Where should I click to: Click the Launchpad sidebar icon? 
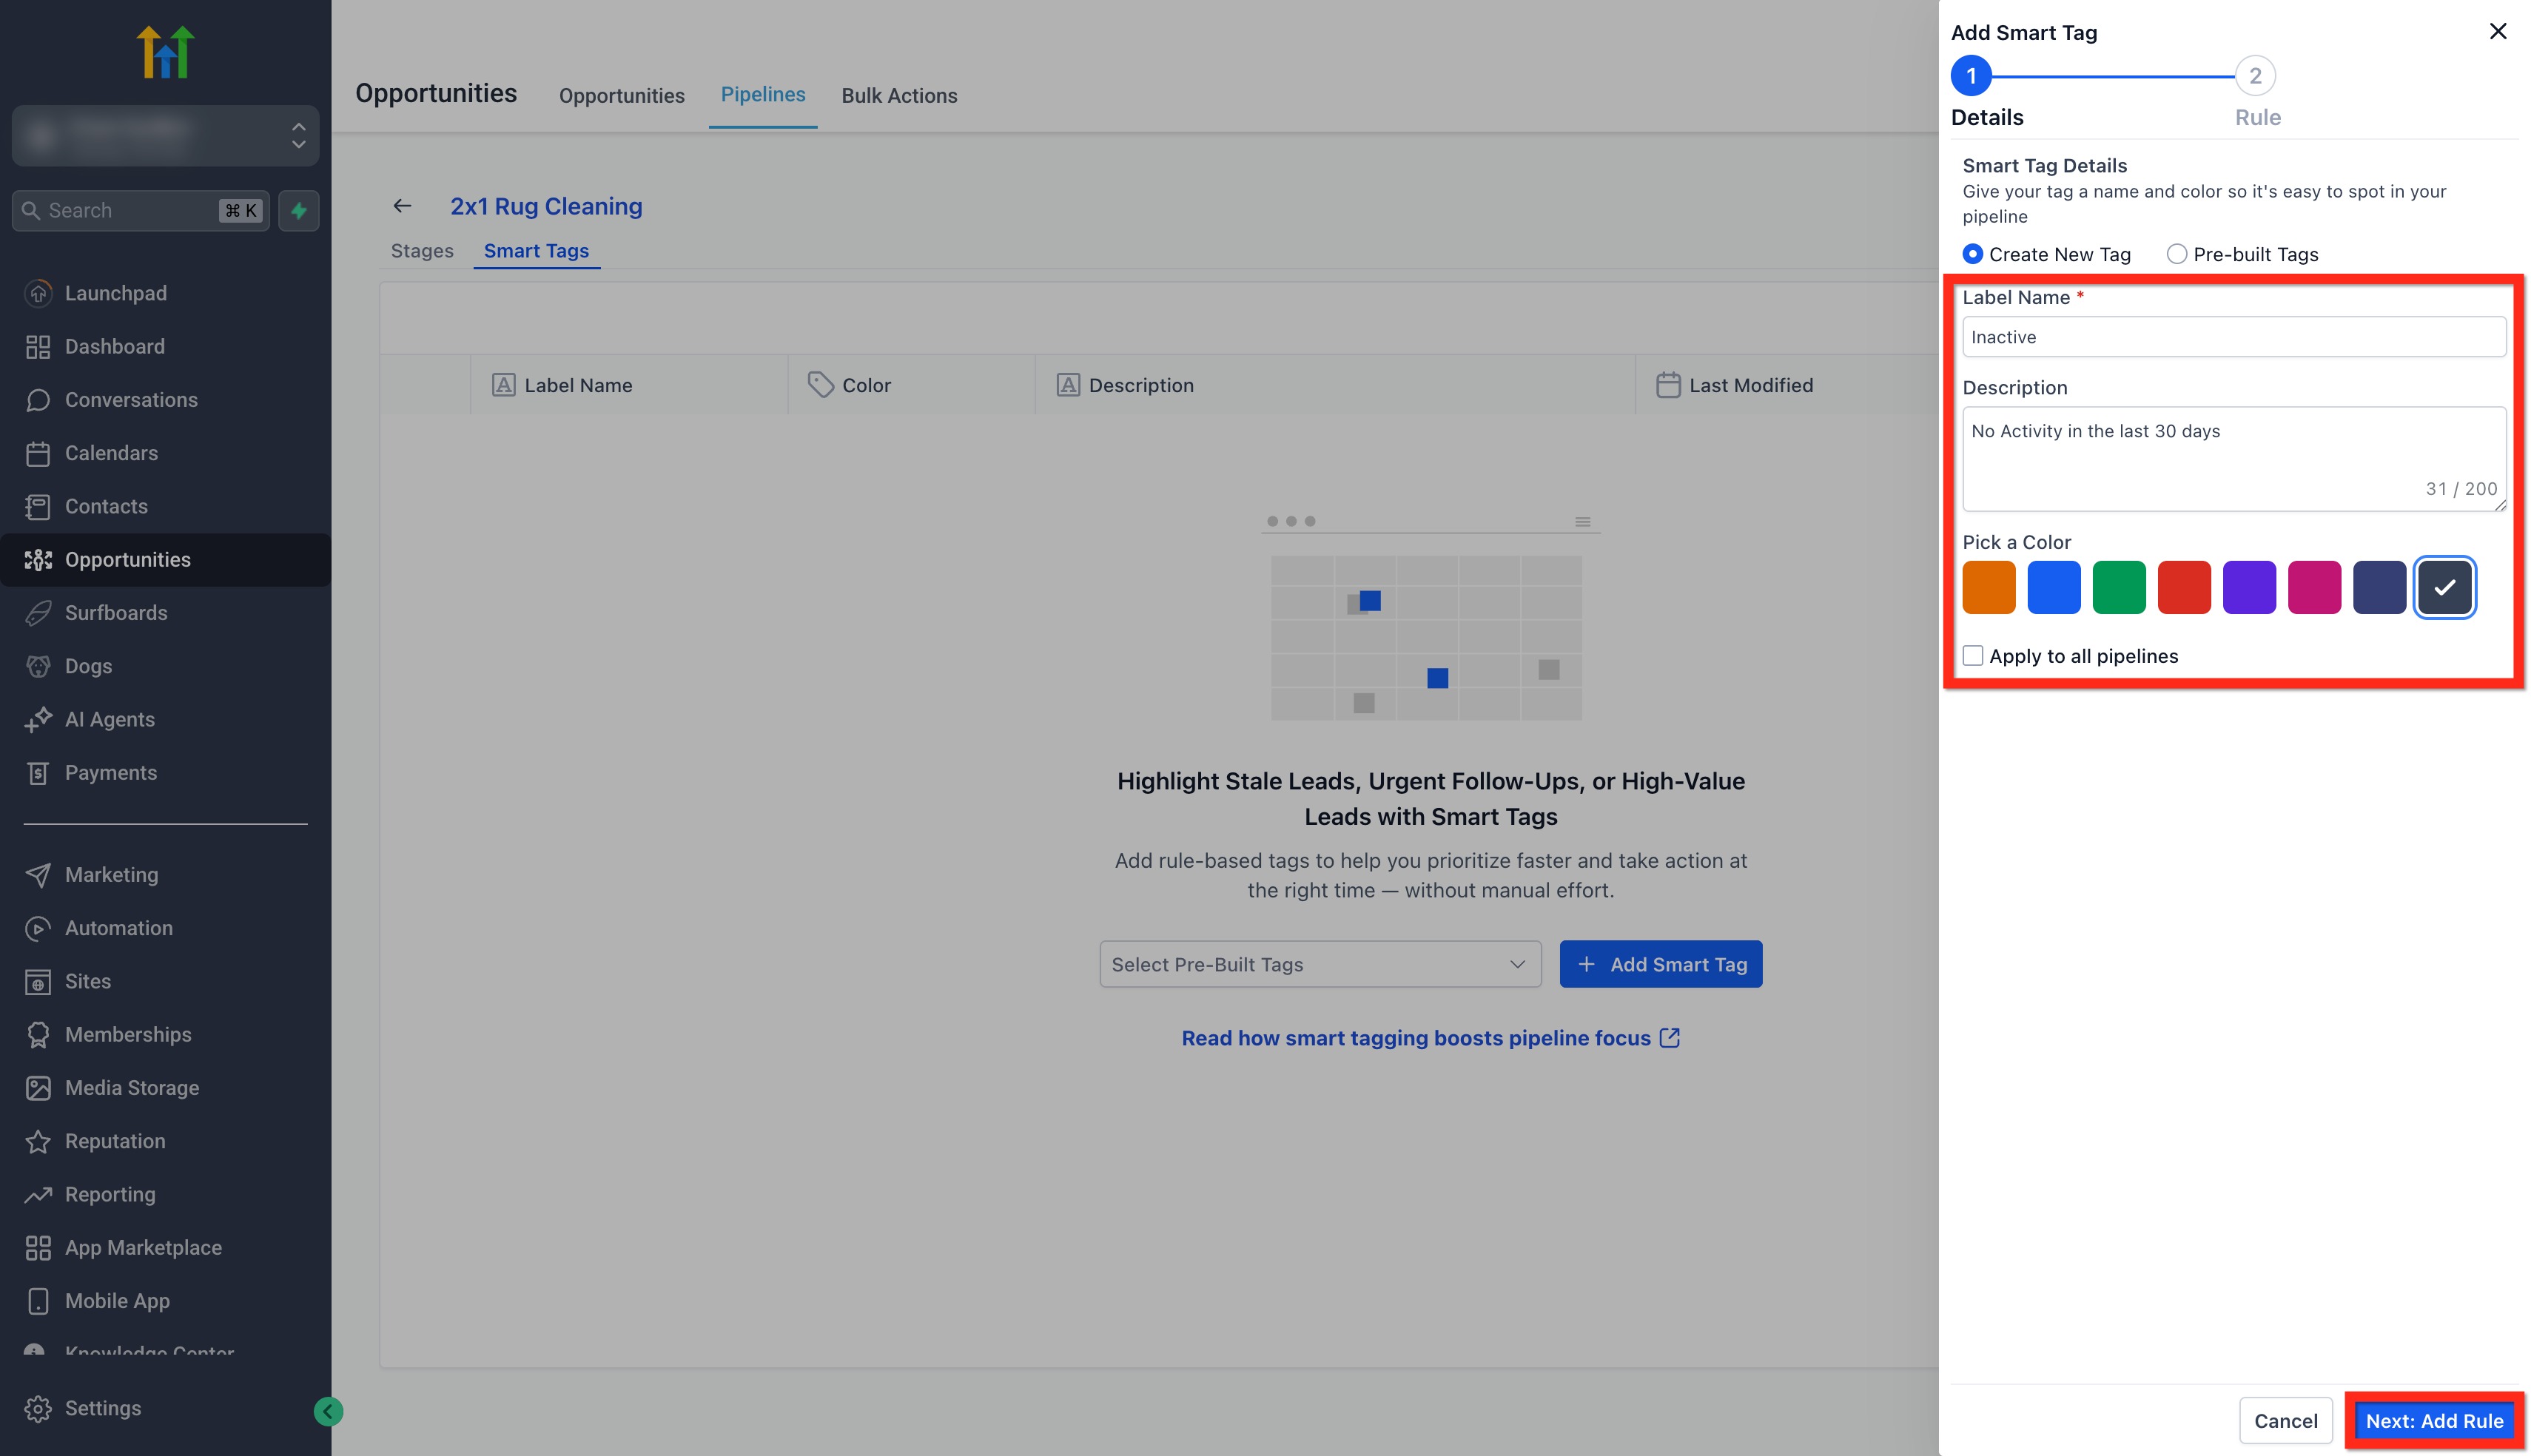[38, 293]
